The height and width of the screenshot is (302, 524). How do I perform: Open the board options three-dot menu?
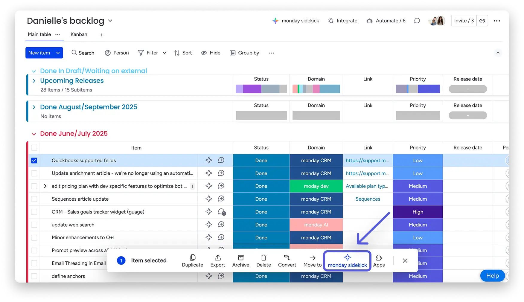tap(497, 21)
